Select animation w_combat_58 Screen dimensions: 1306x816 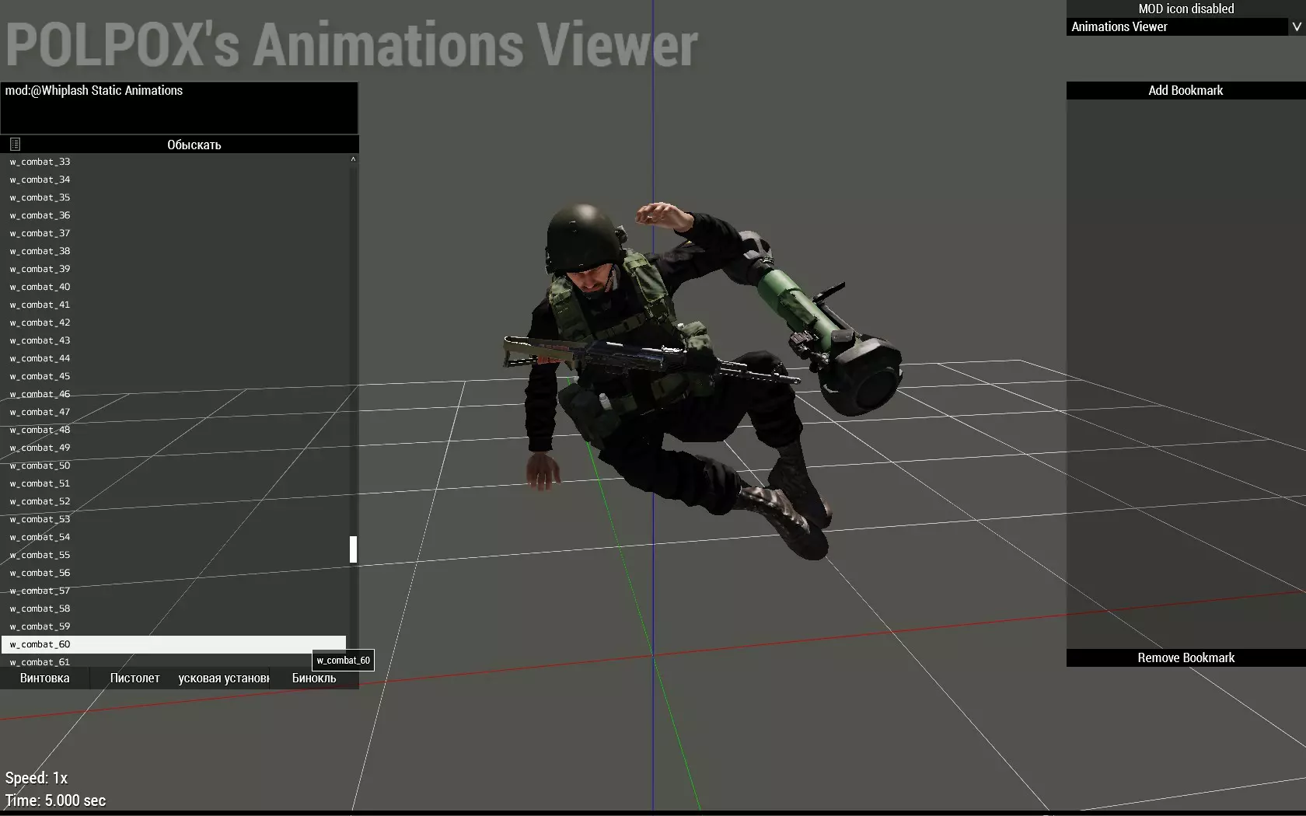[x=174, y=609]
